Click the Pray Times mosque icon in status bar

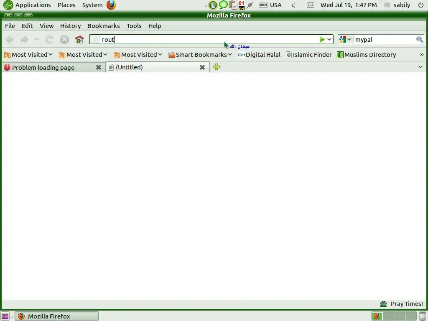(384, 304)
